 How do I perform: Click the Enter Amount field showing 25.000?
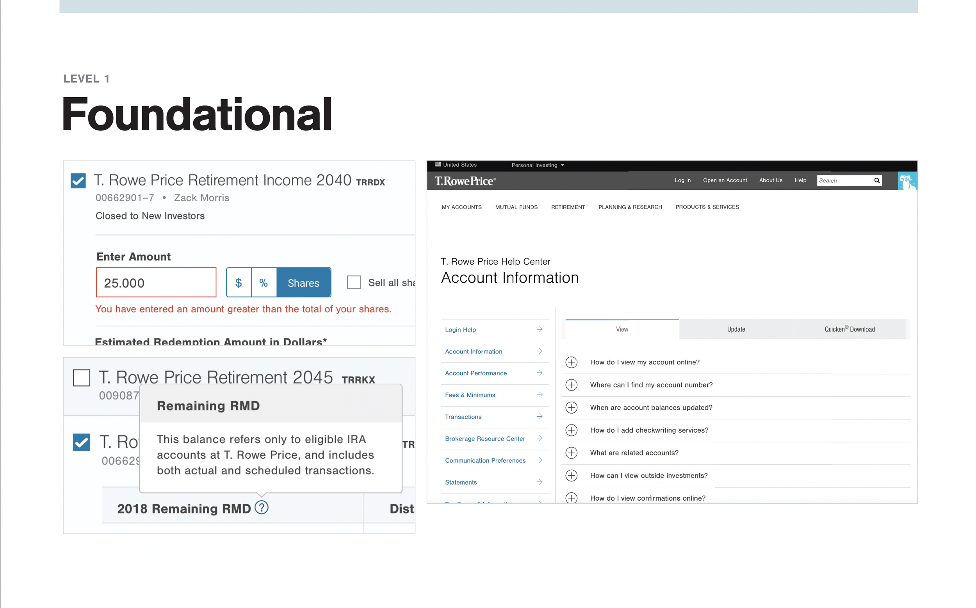[x=156, y=282]
